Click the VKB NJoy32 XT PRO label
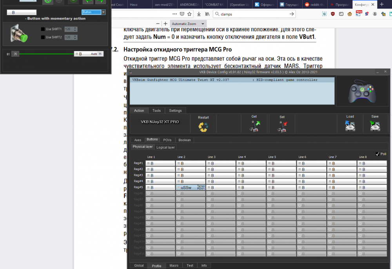This screenshot has height=269, width=392. click(160, 122)
